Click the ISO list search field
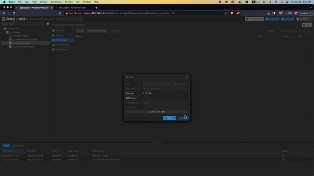The width and height of the screenshot is (314, 176). 295,31
